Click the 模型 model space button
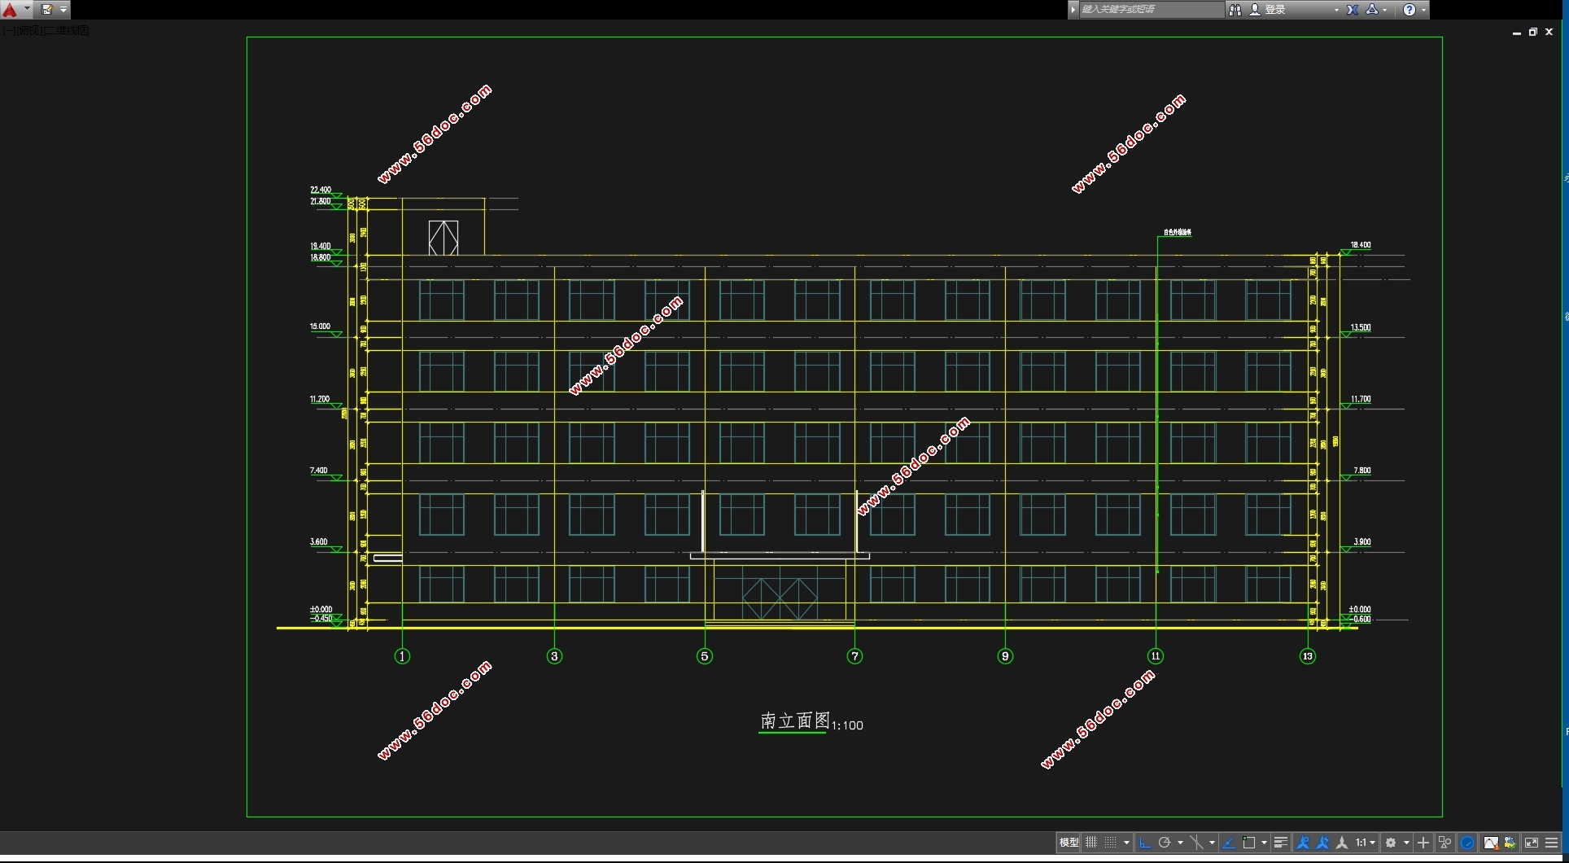 tap(1069, 843)
